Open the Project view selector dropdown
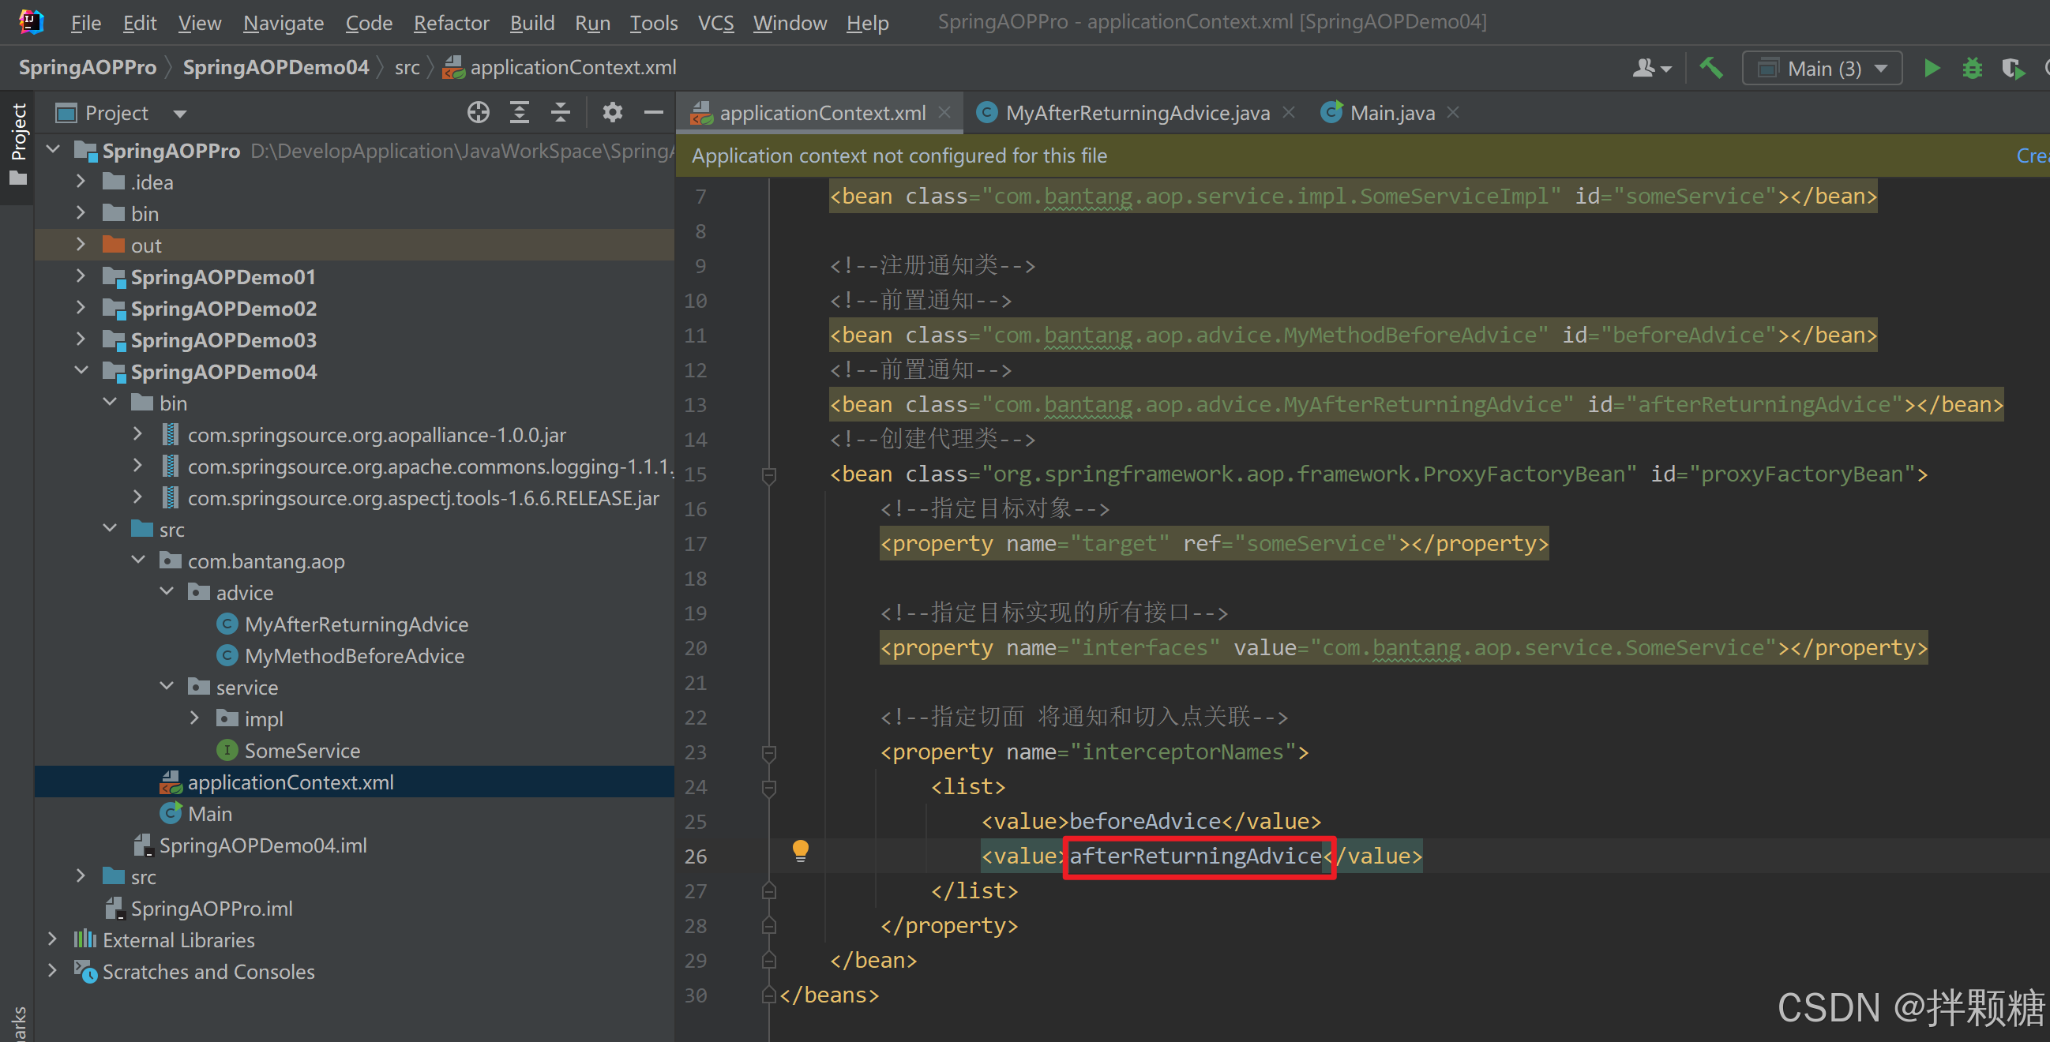The width and height of the screenshot is (2050, 1042). [180, 113]
